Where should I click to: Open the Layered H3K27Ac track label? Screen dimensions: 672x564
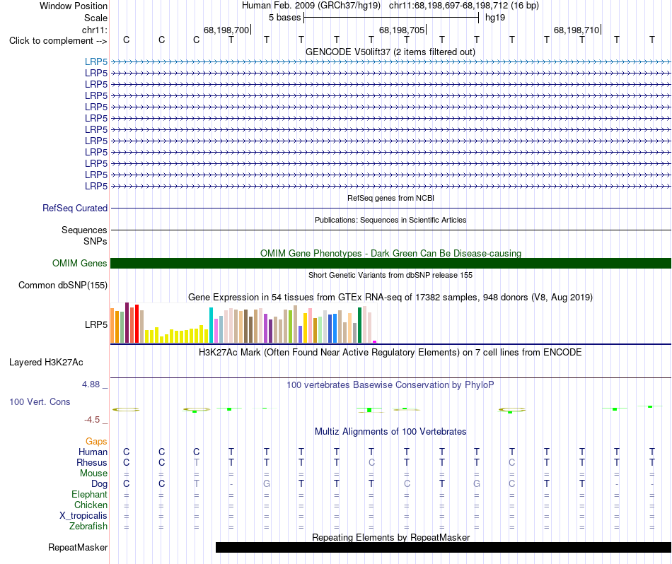(46, 363)
